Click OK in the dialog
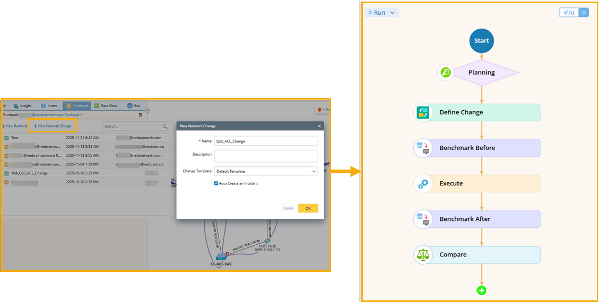Screen dimensions: 598x302 [308, 208]
